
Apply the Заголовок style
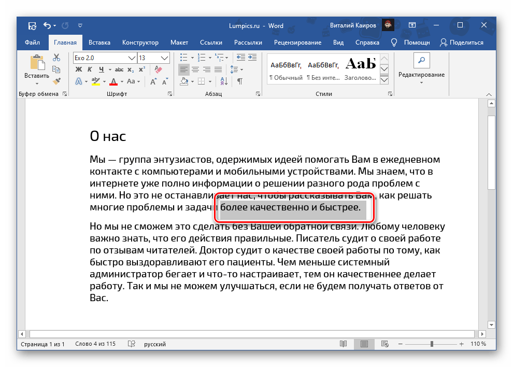click(x=361, y=70)
